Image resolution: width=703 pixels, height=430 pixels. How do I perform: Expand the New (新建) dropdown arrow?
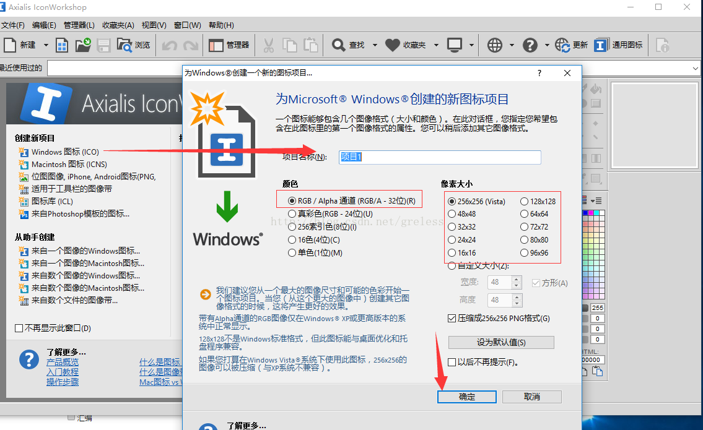click(46, 45)
